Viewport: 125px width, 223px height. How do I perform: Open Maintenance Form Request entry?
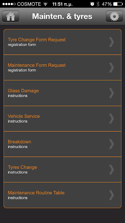[62, 68]
